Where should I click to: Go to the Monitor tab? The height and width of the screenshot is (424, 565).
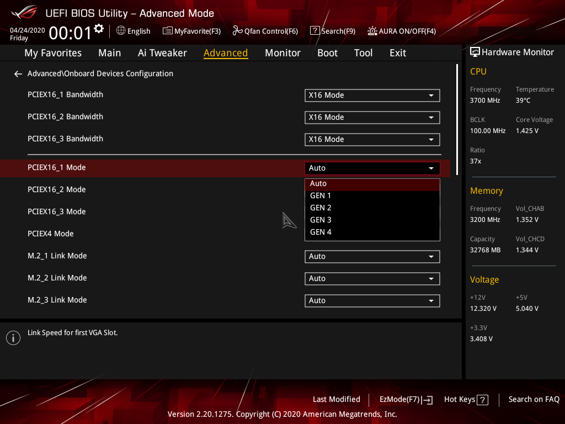click(x=282, y=53)
